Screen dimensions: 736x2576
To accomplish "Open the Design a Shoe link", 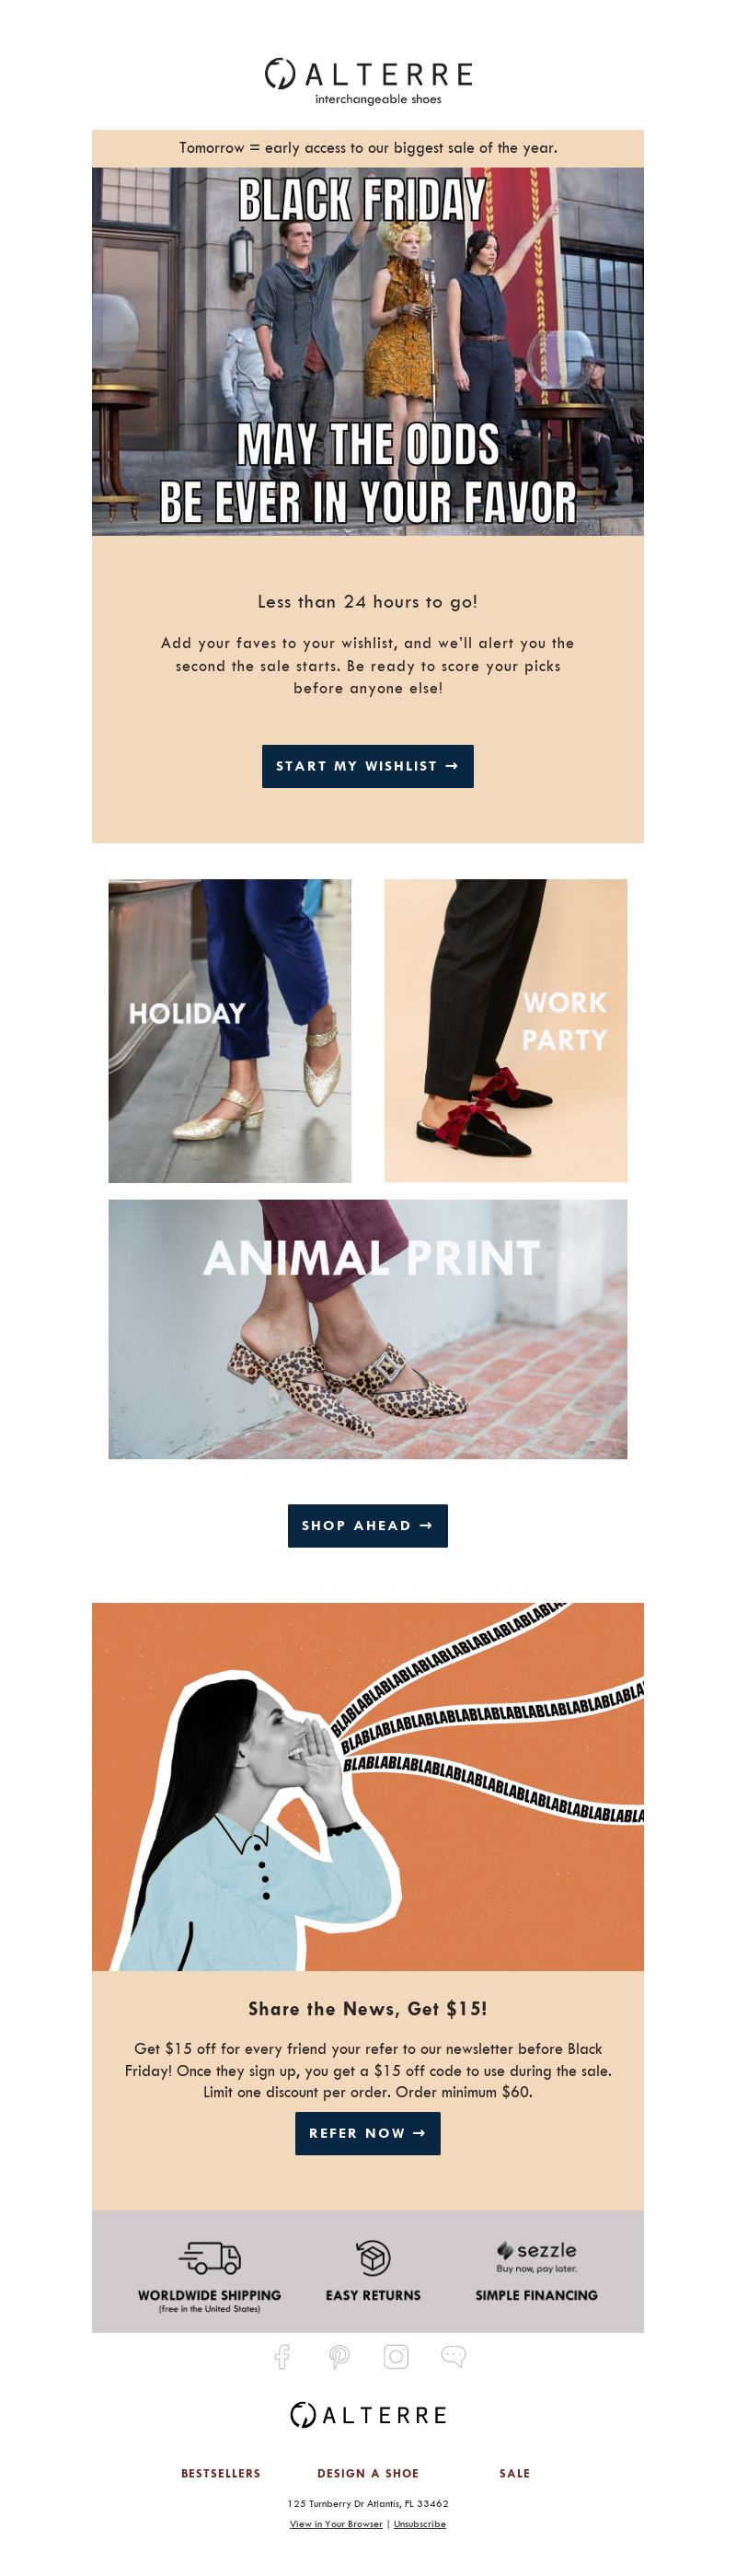I will point(369,2473).
